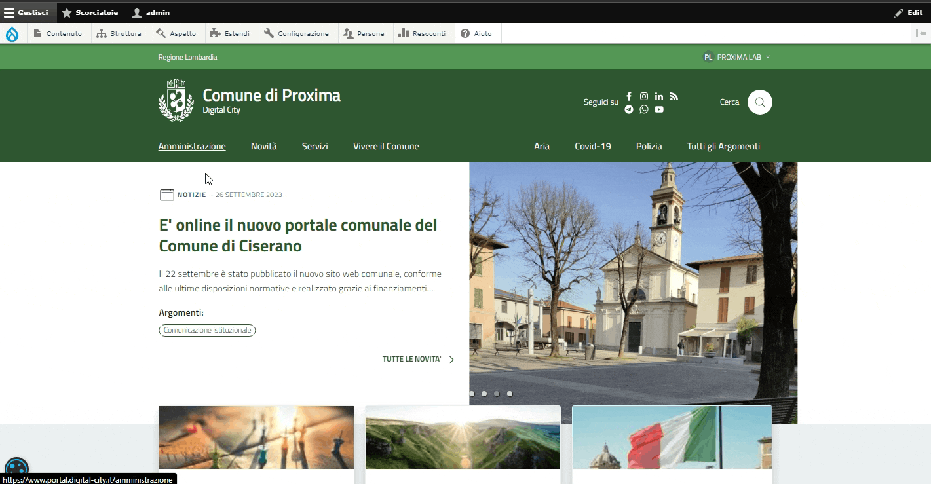Open the Struttura admin menu
The image size is (931, 484).
[119, 34]
